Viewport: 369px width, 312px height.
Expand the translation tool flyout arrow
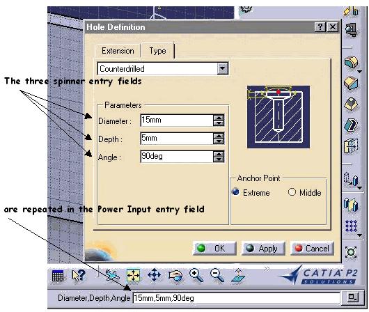(x=359, y=188)
